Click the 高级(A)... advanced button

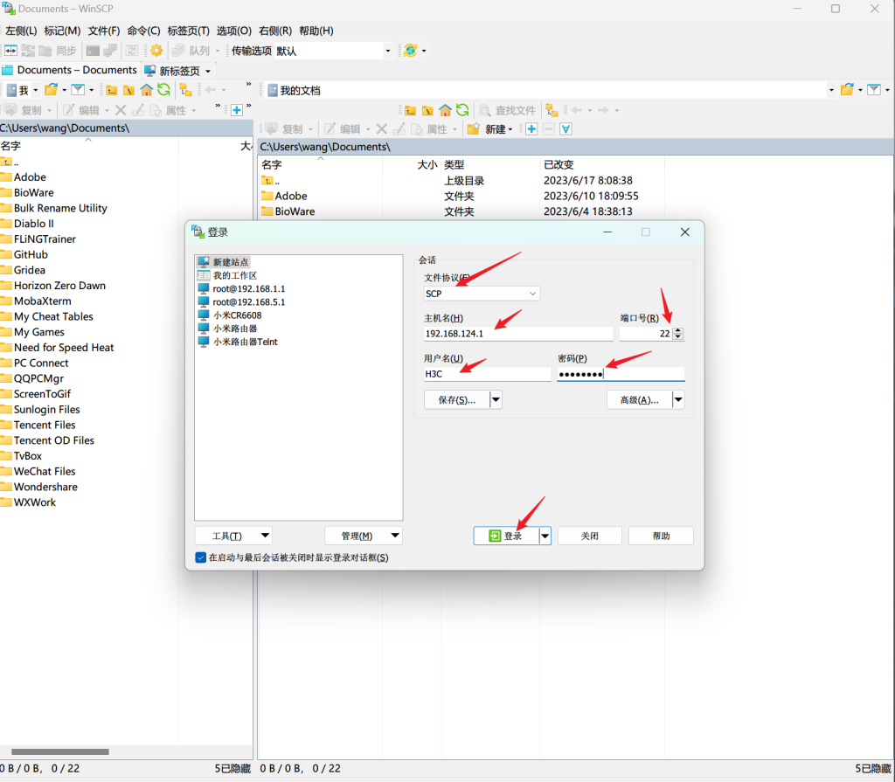638,400
